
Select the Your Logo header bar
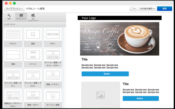tap(120, 18)
